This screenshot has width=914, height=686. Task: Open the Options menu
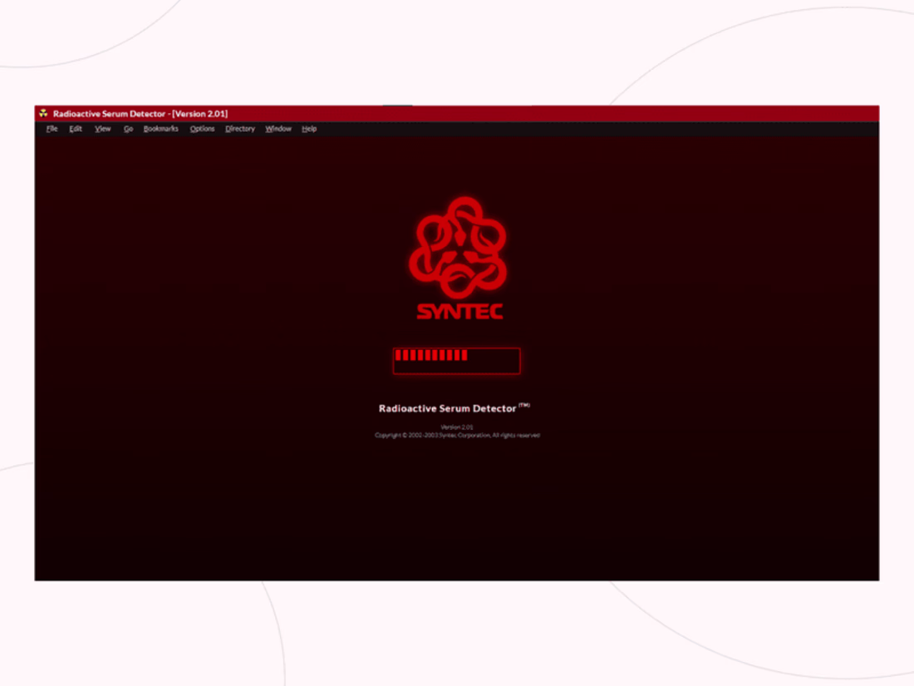pos(202,129)
